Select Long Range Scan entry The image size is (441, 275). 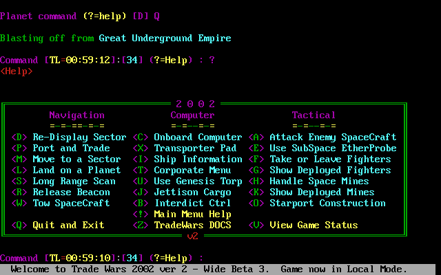(x=63, y=181)
